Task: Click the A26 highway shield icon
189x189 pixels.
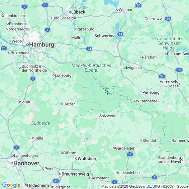Action: (3, 48)
